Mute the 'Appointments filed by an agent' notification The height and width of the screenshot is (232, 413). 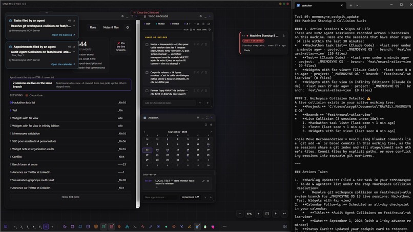69,47
